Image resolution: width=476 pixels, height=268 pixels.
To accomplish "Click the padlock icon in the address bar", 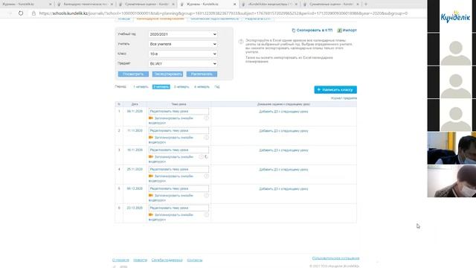I will [33, 13].
